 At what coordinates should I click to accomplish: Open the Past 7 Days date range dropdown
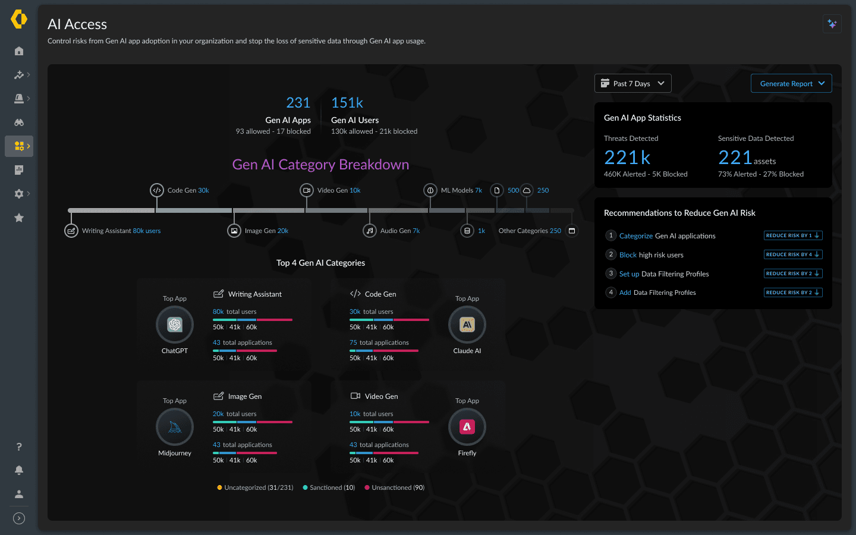click(633, 83)
